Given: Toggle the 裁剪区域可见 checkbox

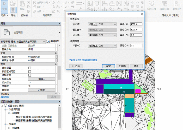Looking at the screenshot, I should (x=30, y=71).
